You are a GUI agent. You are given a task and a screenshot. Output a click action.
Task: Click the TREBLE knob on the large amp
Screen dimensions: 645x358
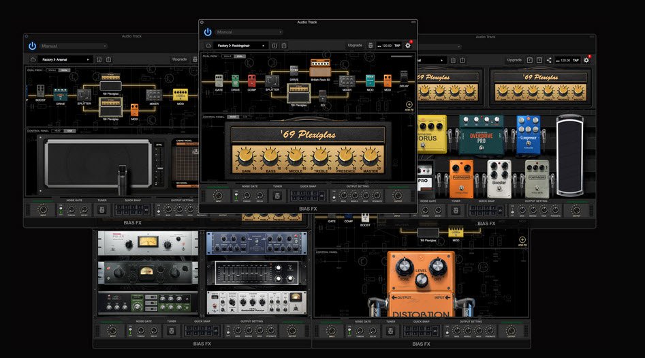pos(320,157)
